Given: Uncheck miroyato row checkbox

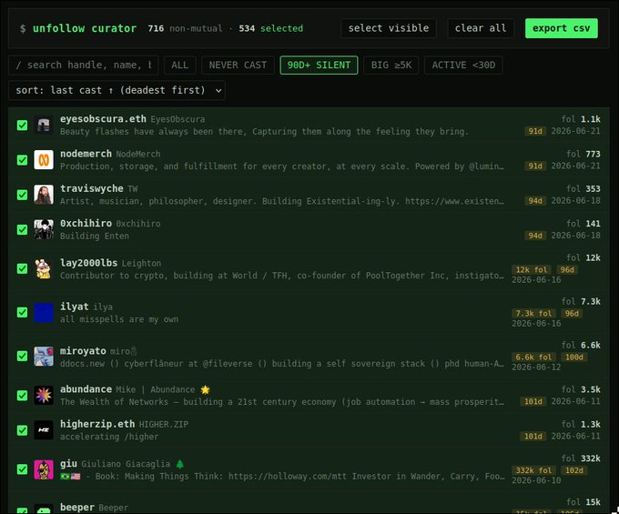Looking at the screenshot, I should 22,357.
